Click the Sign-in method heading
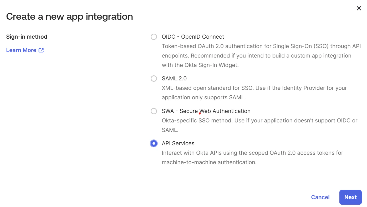The height and width of the screenshot is (207, 367). click(x=27, y=37)
